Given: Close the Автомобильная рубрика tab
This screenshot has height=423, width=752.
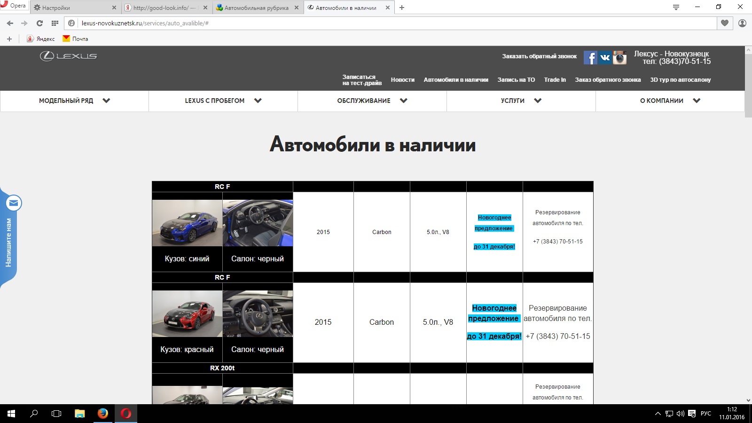Looking at the screenshot, I should click(297, 8).
